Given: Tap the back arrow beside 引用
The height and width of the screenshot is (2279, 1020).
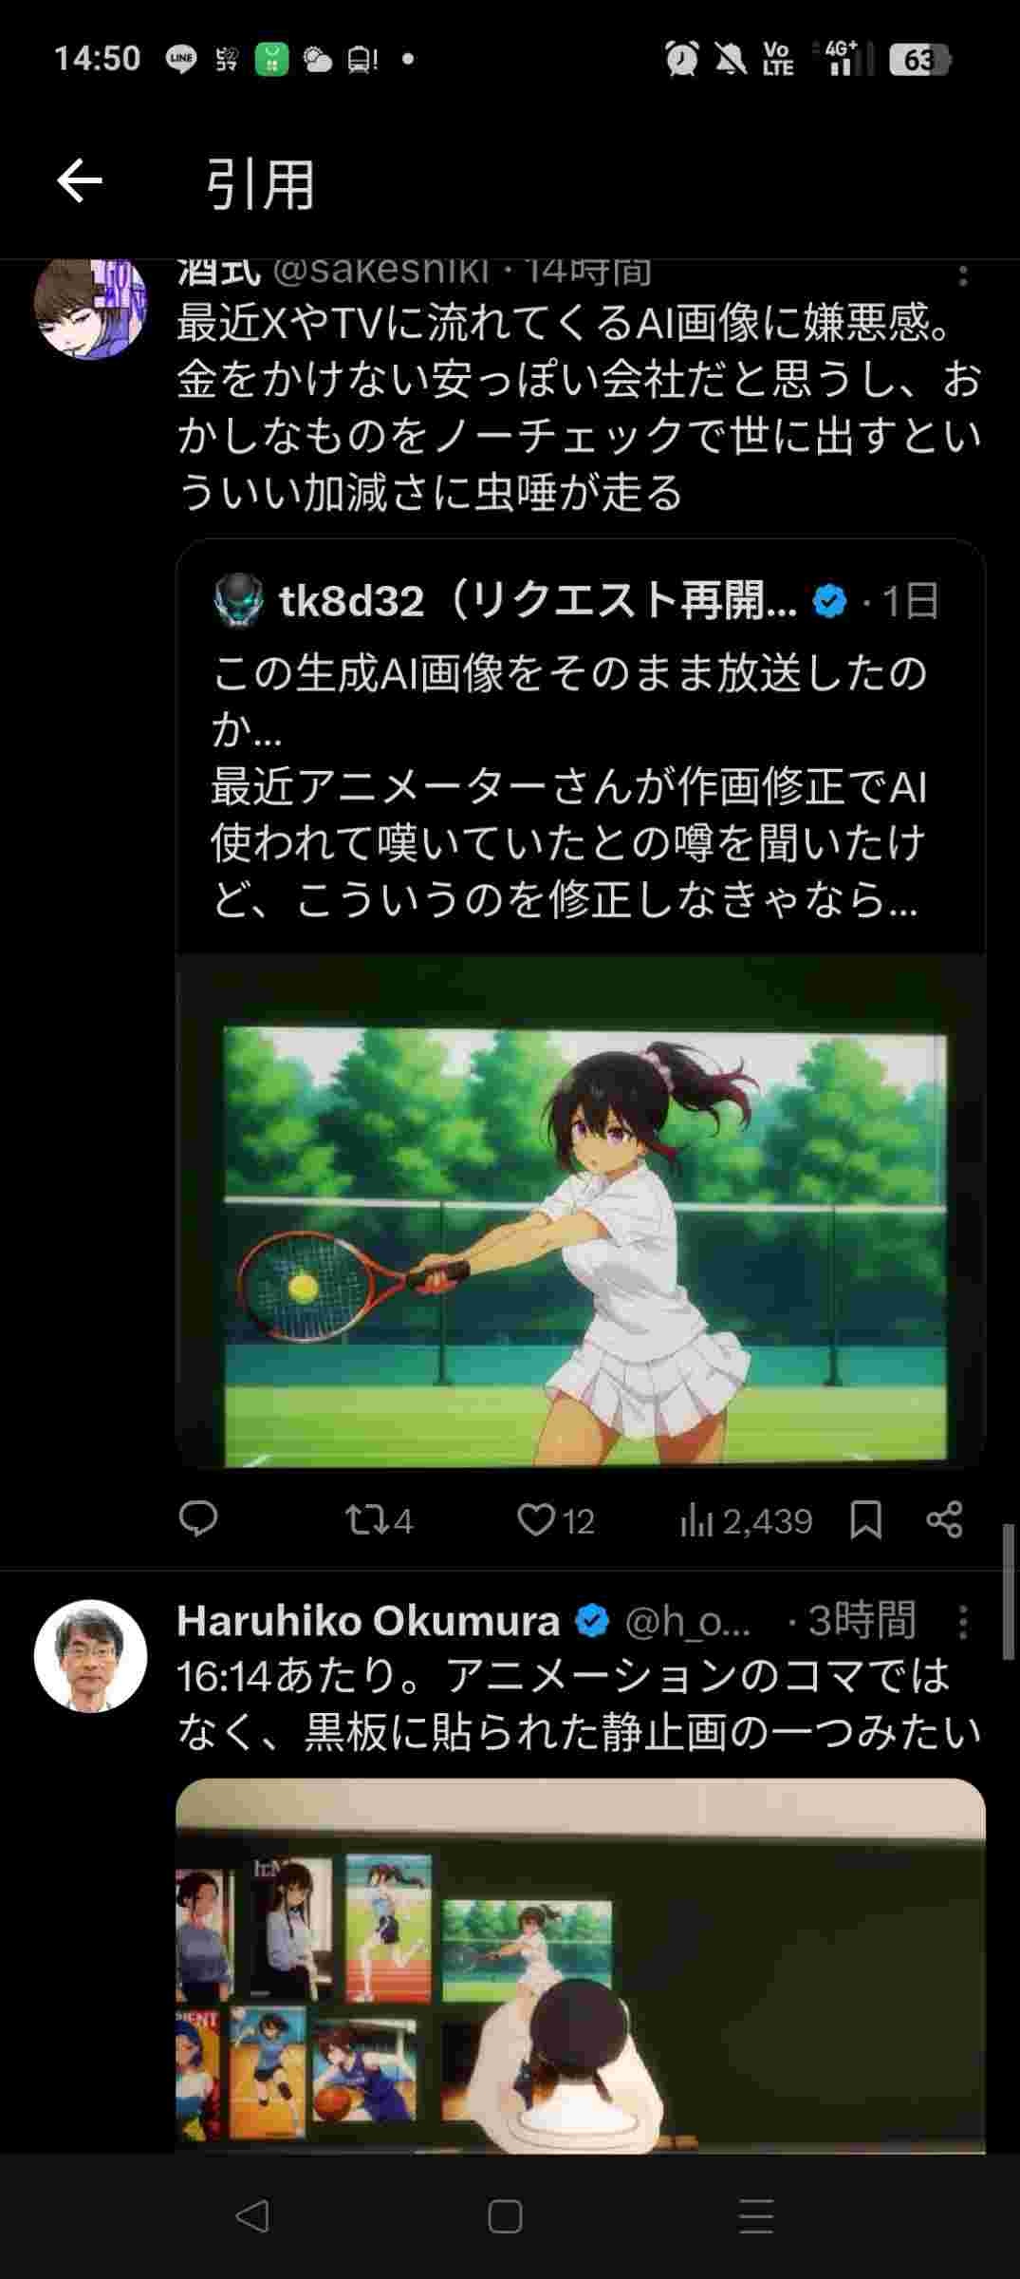Looking at the screenshot, I should click(x=80, y=181).
